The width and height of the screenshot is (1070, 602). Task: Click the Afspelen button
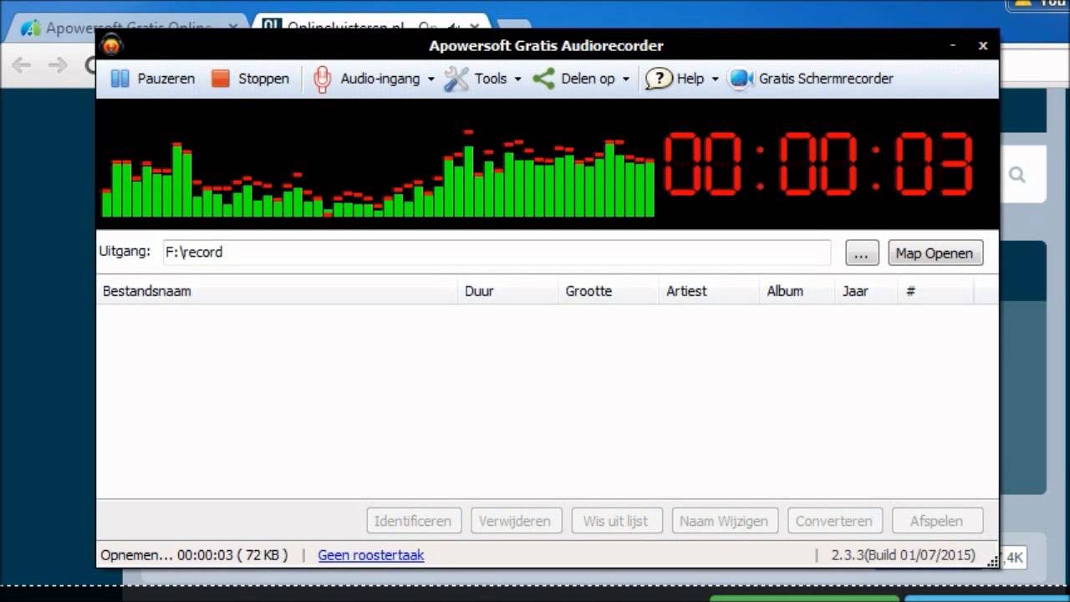(x=936, y=521)
